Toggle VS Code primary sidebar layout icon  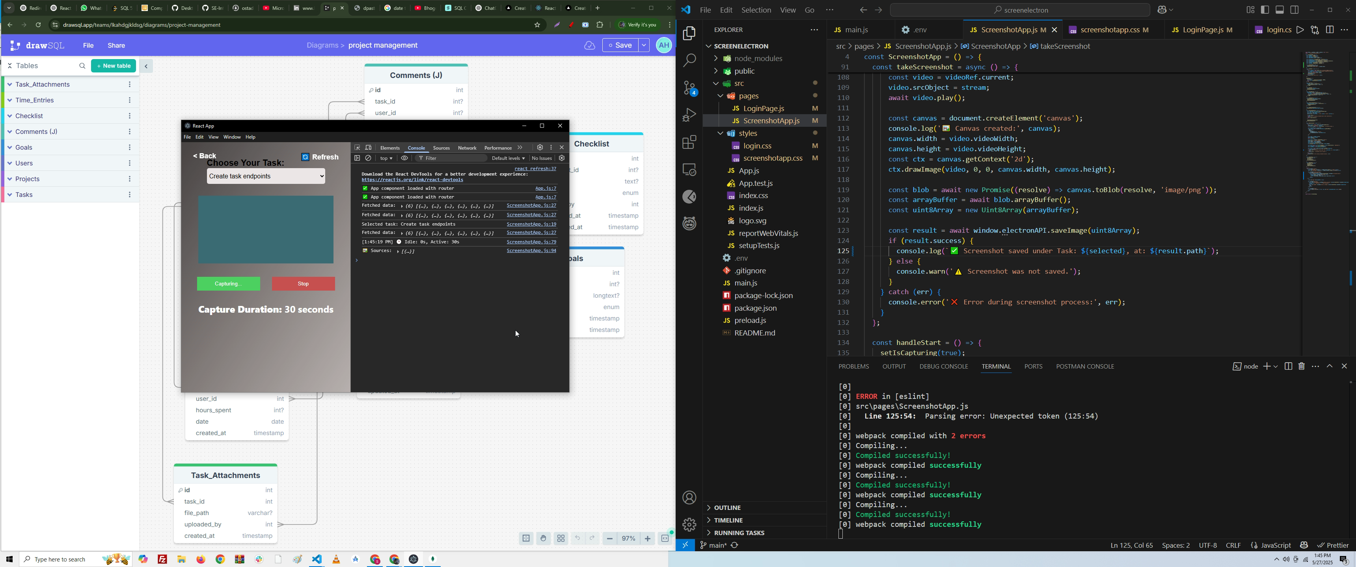(x=1265, y=10)
